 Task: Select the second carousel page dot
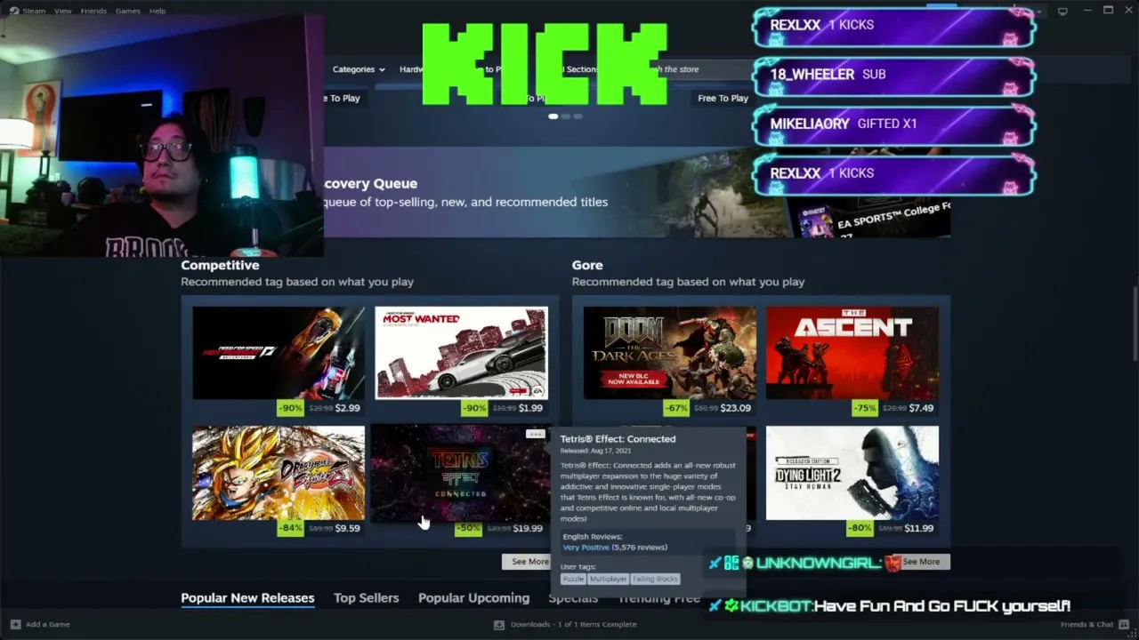(565, 116)
